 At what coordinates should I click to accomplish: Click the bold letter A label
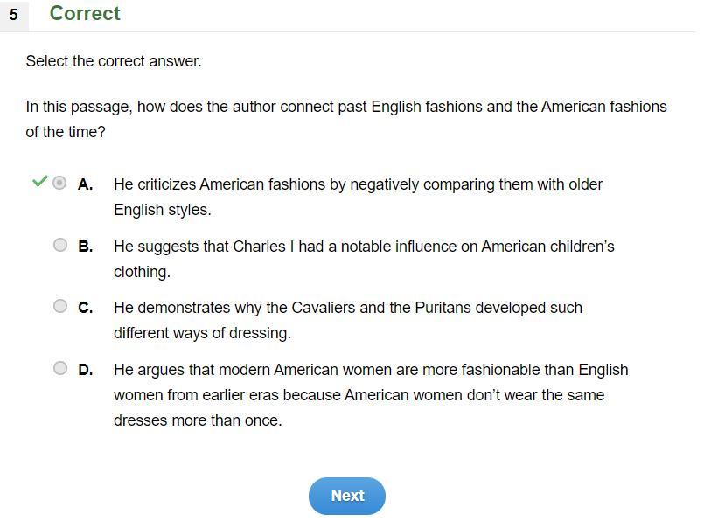[x=85, y=184]
